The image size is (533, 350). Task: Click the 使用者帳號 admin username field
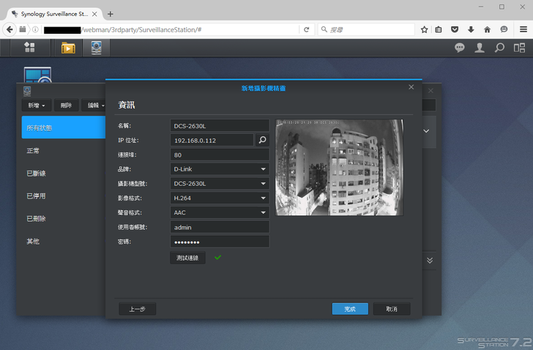(x=219, y=227)
